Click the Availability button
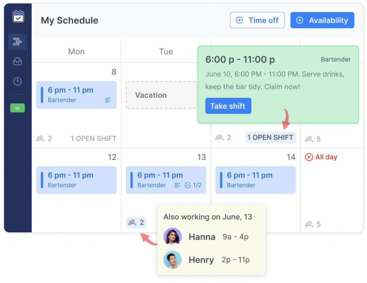Screen dimensions: 367x283 322,21
